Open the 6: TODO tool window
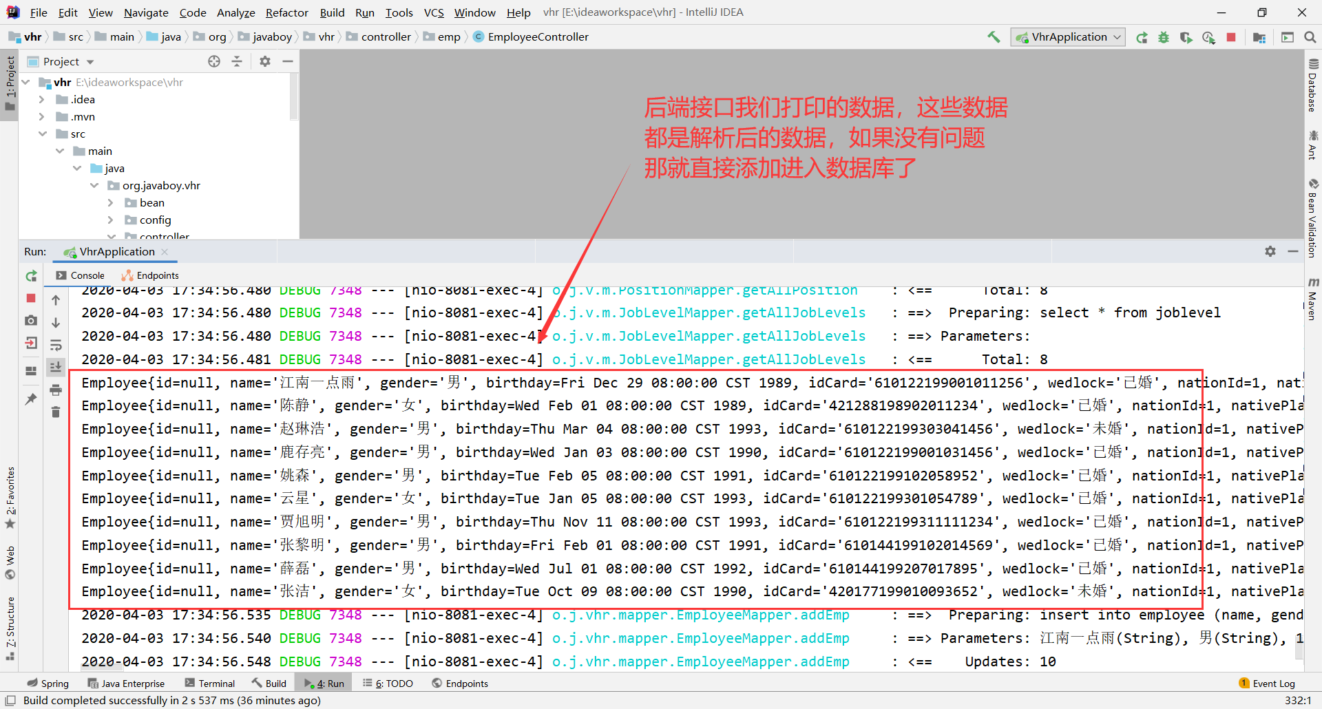Screen dimensions: 1322x709 (388, 684)
